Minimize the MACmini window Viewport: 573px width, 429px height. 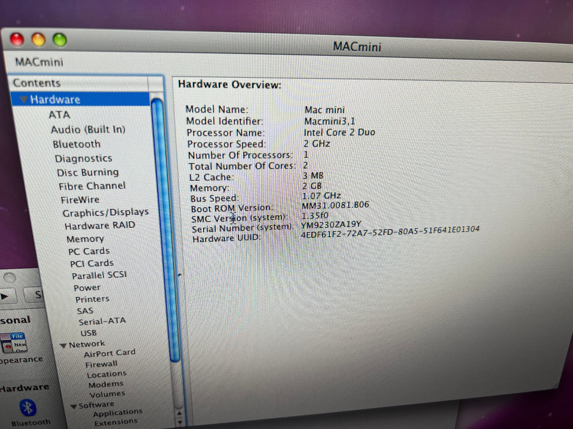pyautogui.click(x=38, y=39)
